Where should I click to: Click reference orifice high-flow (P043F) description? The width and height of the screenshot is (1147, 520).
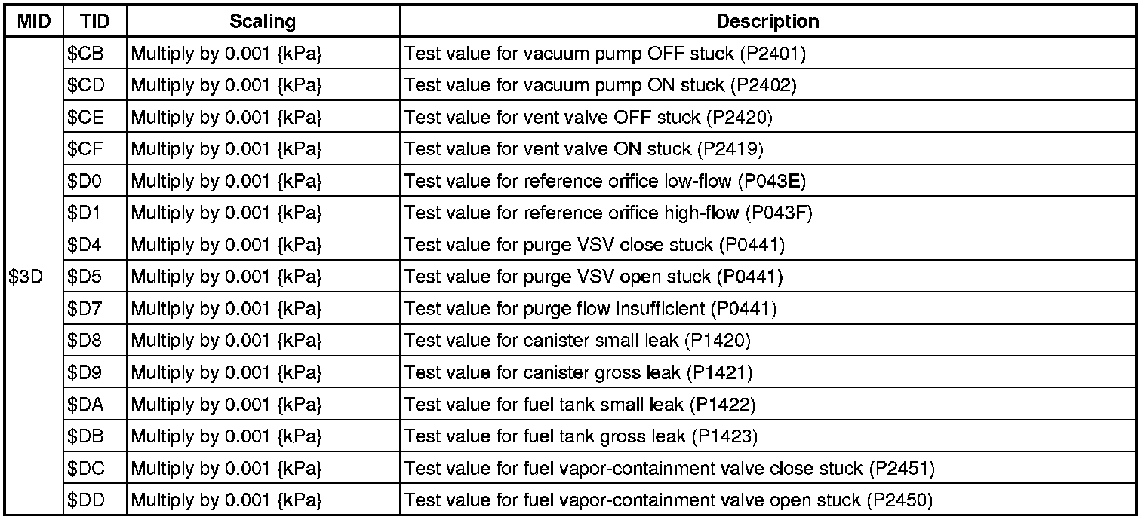(x=608, y=213)
